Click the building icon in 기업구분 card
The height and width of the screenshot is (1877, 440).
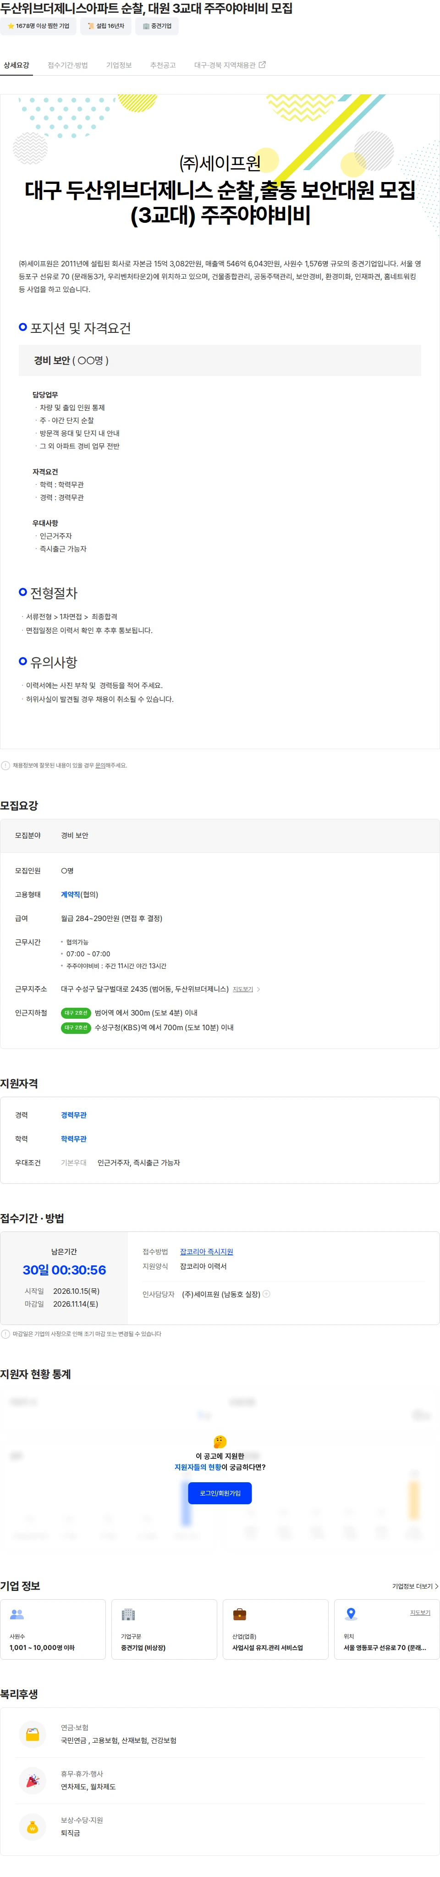point(128,1614)
